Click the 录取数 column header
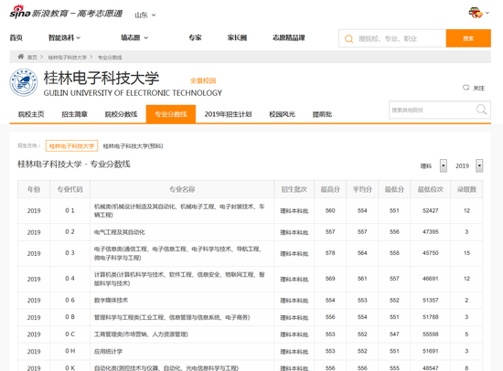Screen dimensions: 503x371 (x=466, y=189)
